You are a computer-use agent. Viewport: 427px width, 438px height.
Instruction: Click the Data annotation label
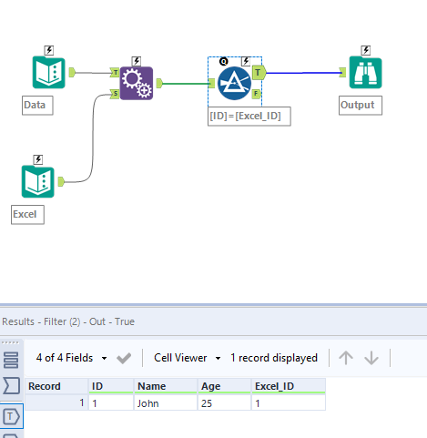(37, 106)
